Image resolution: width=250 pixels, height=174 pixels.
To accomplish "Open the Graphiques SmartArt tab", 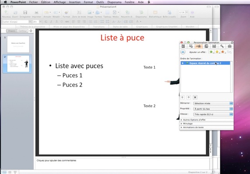I will tap(167, 27).
